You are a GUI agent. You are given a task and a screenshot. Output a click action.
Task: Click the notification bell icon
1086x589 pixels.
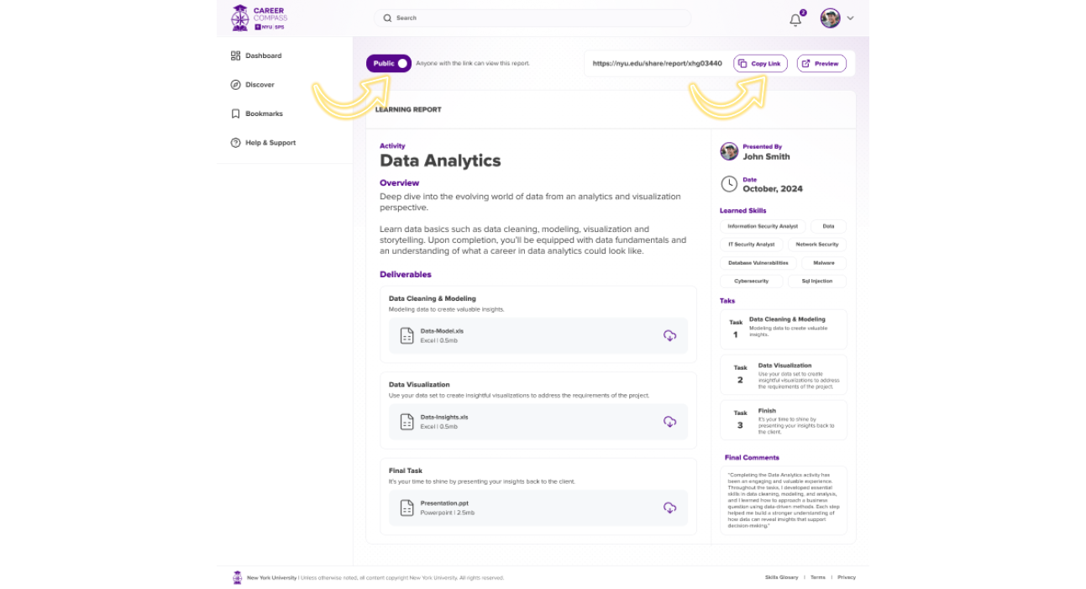pyautogui.click(x=795, y=19)
